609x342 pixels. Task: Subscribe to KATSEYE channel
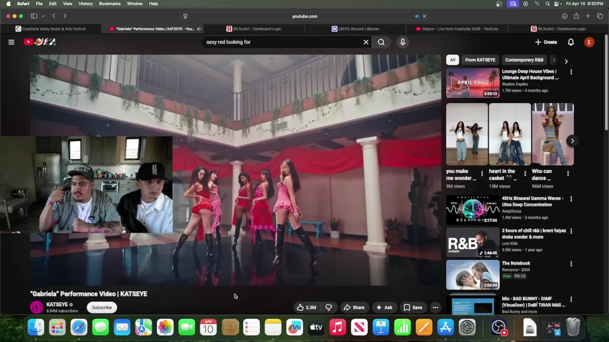[102, 307]
